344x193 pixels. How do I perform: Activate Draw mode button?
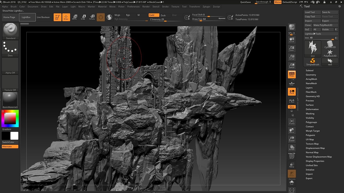coord(66,17)
